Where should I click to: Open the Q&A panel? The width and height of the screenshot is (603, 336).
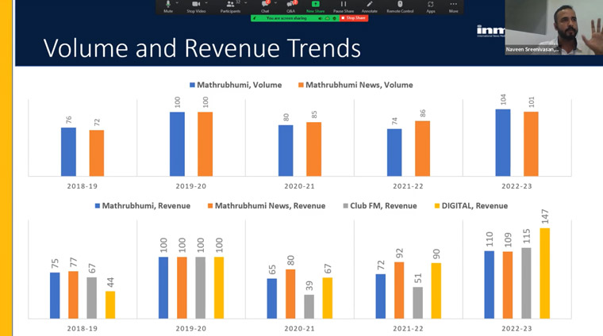[290, 6]
